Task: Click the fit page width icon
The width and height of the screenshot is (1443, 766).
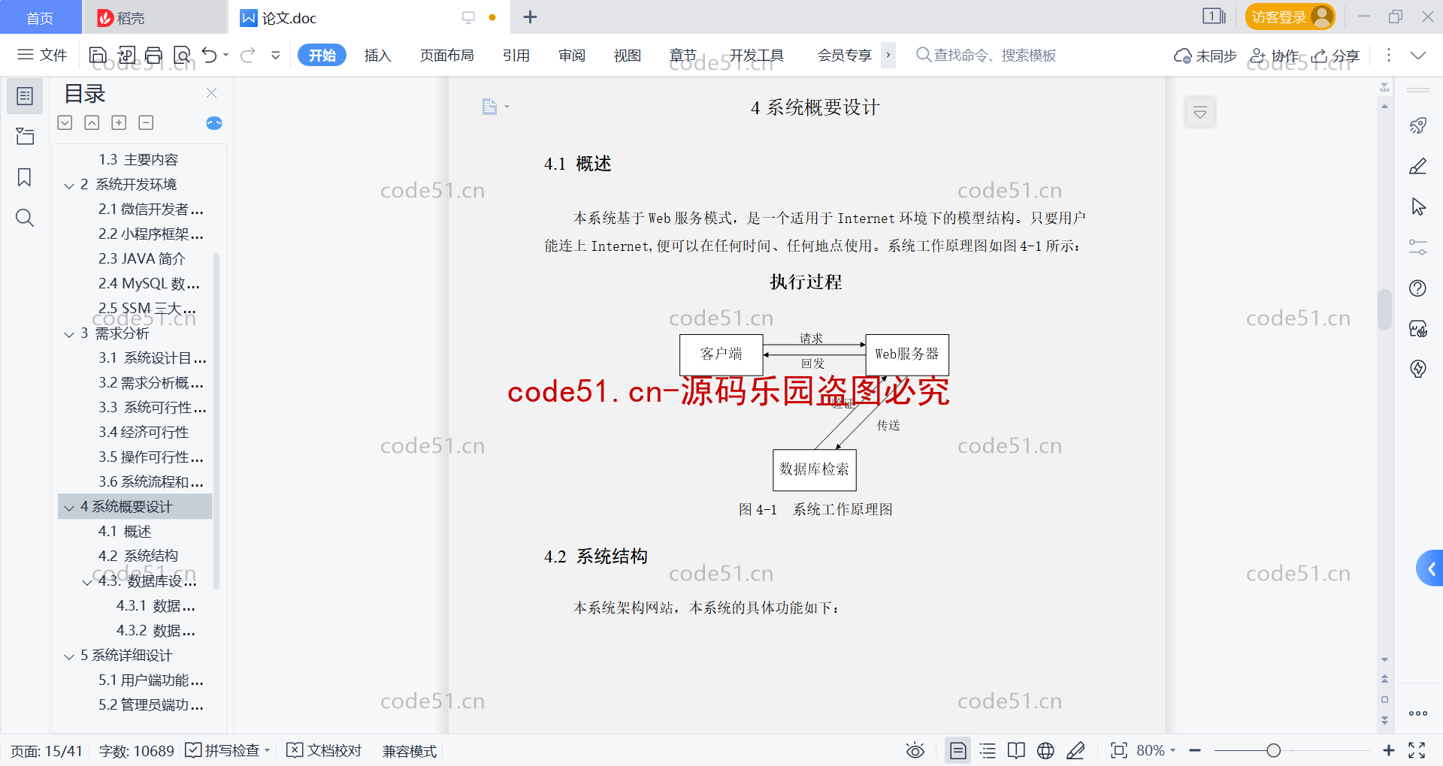Action: click(x=1119, y=750)
